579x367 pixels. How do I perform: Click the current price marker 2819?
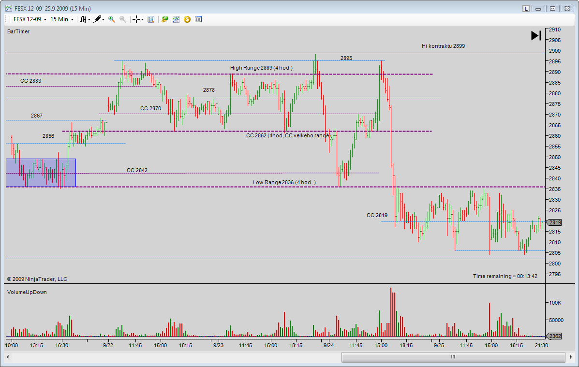click(x=554, y=222)
